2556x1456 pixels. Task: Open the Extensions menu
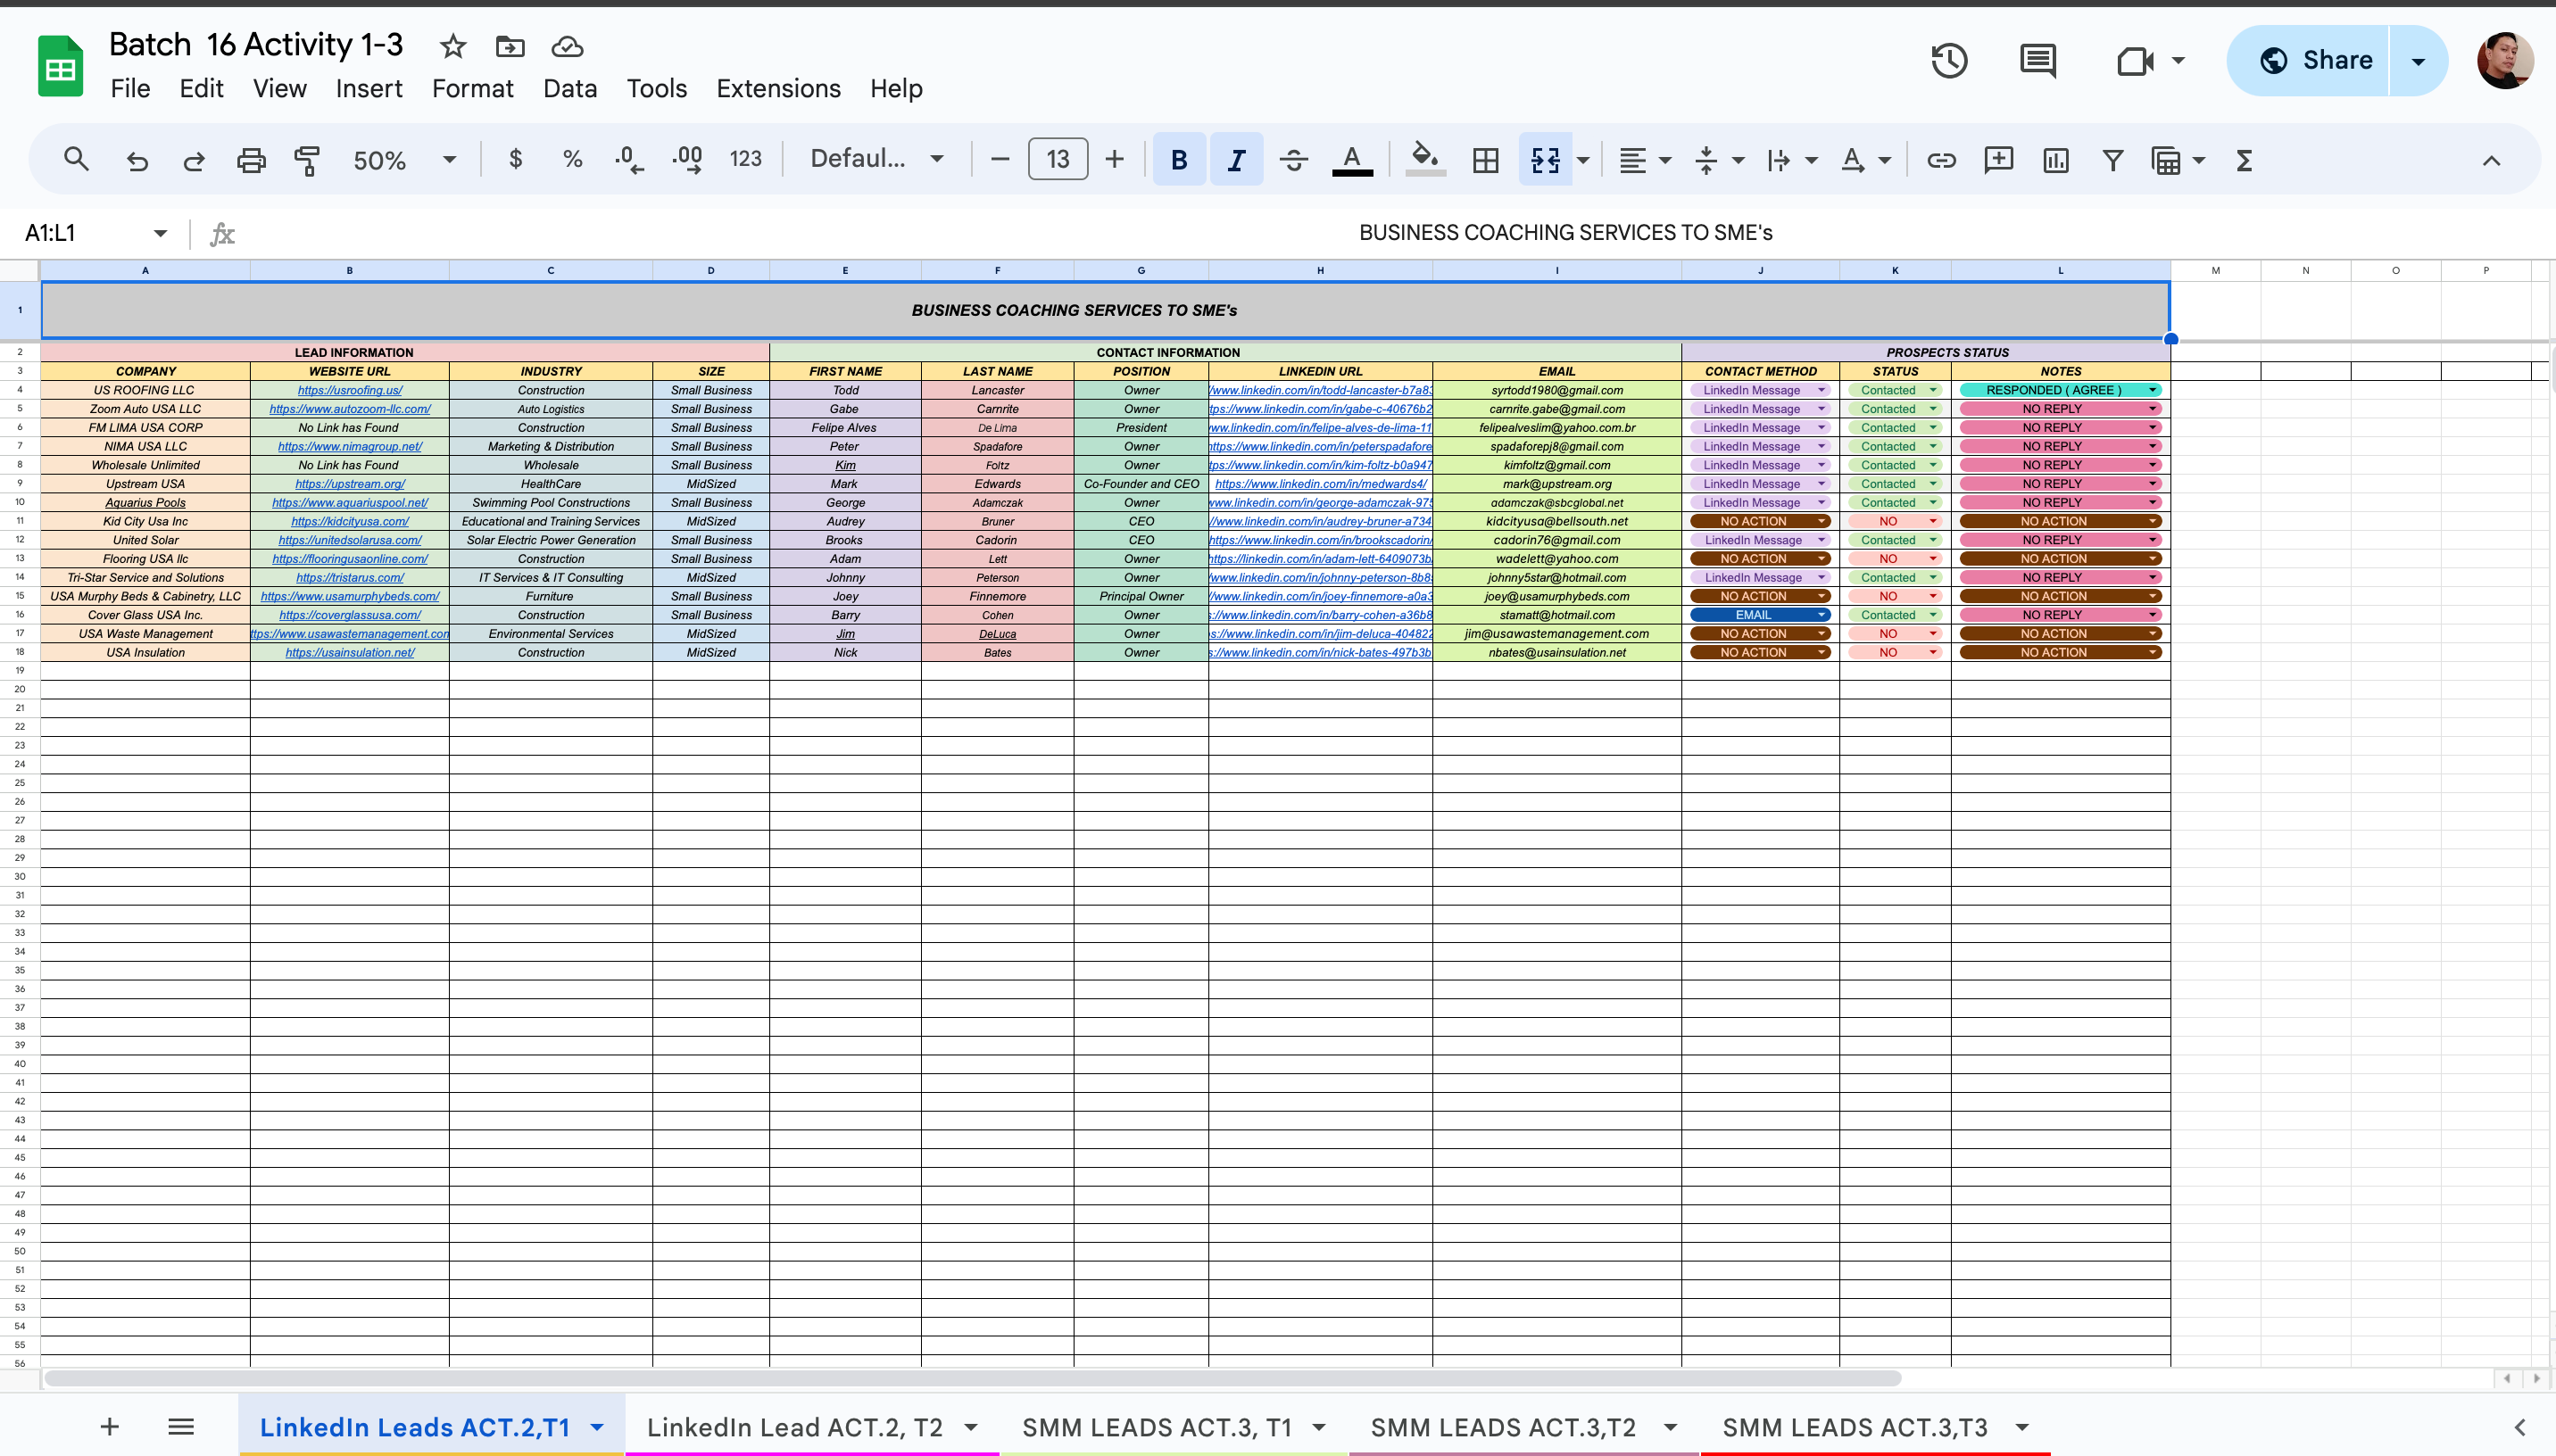778,89
